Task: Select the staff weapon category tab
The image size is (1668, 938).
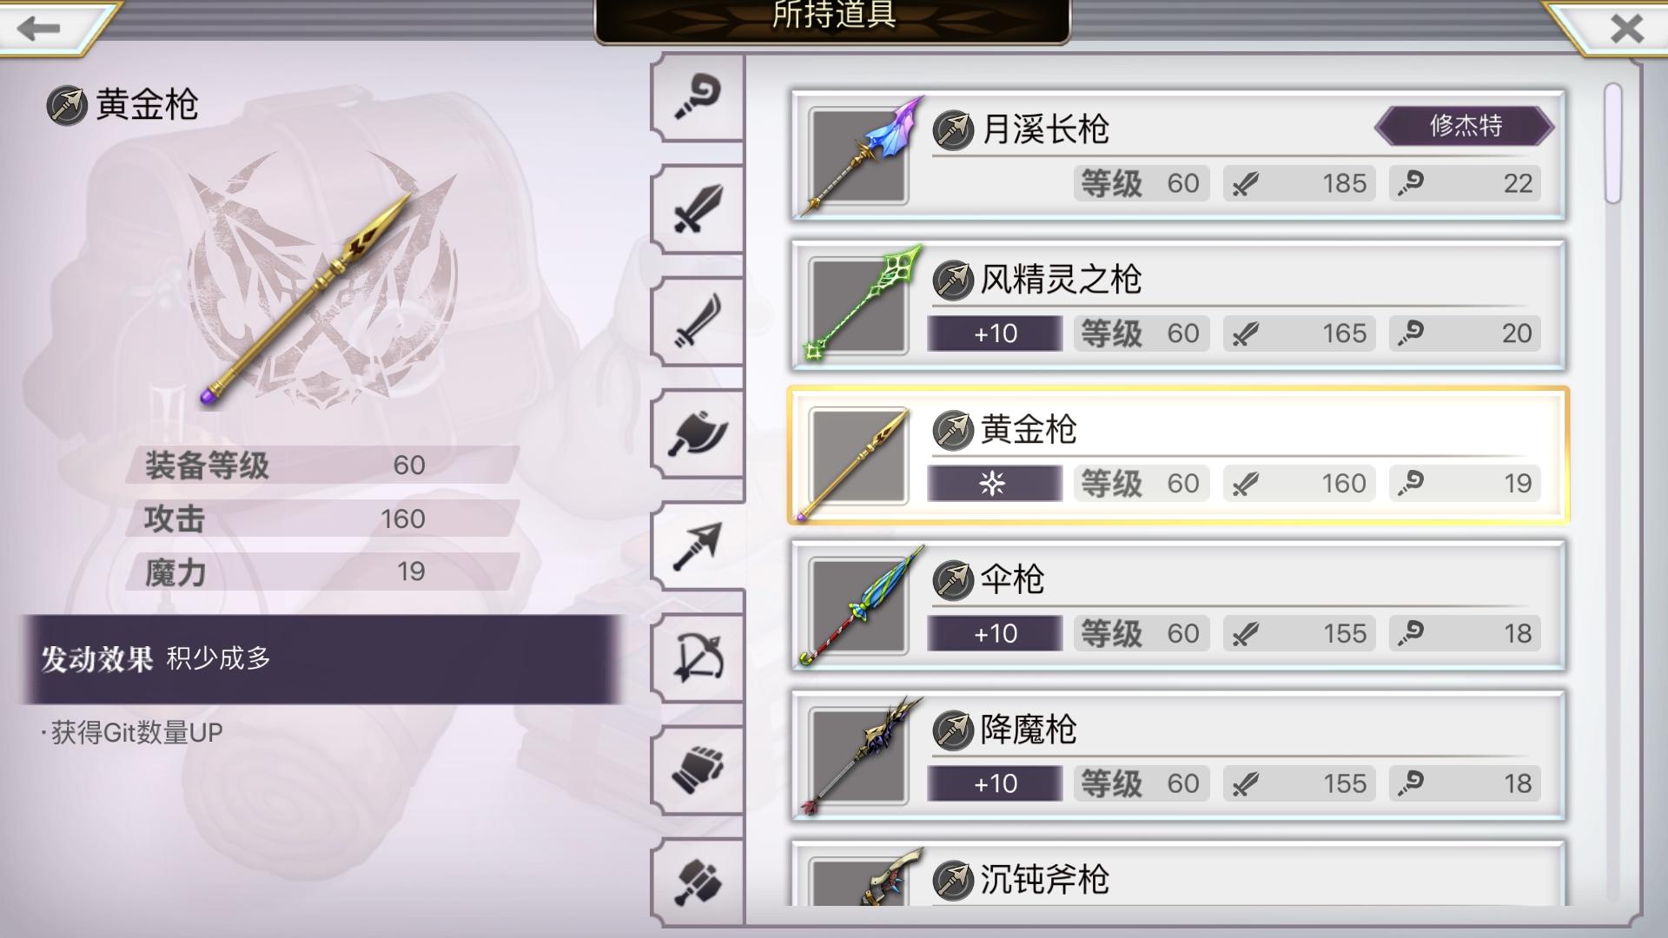Action: (x=698, y=97)
